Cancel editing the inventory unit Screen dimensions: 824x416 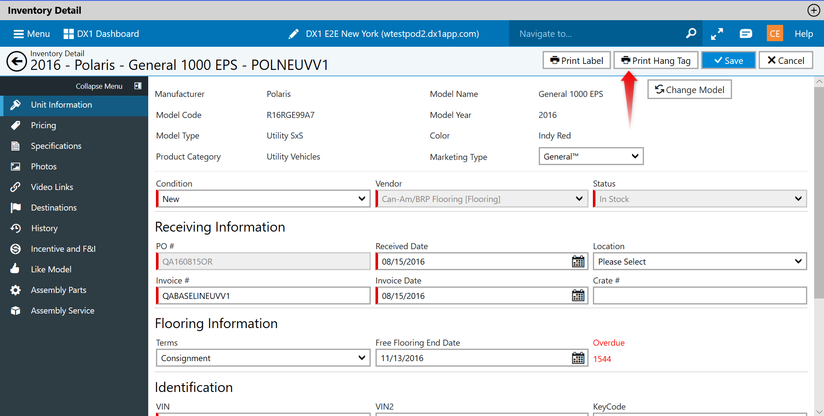[785, 60]
